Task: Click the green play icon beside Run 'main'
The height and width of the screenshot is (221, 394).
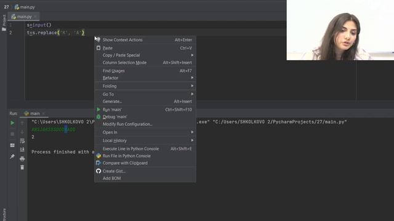Action: point(98,109)
